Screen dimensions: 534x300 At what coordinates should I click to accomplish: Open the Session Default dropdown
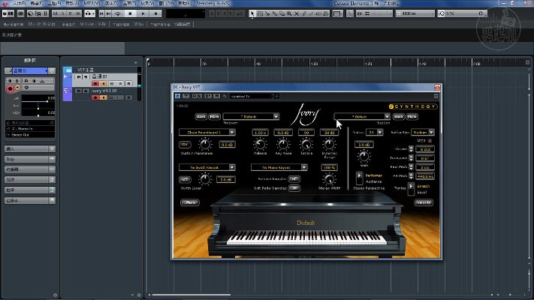(362, 117)
